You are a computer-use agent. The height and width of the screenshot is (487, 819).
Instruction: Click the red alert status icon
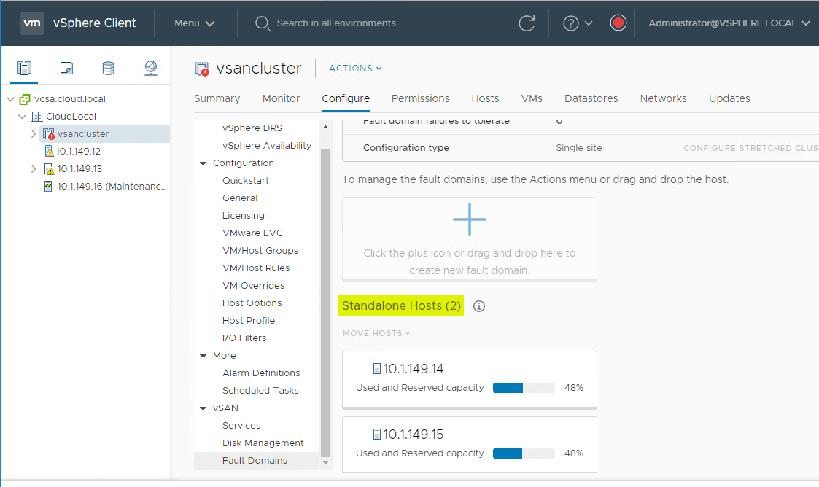pyautogui.click(x=618, y=23)
